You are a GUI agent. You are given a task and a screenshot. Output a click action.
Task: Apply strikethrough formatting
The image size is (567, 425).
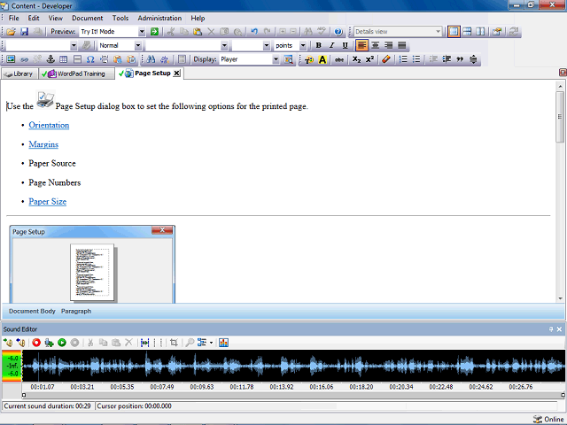click(338, 59)
